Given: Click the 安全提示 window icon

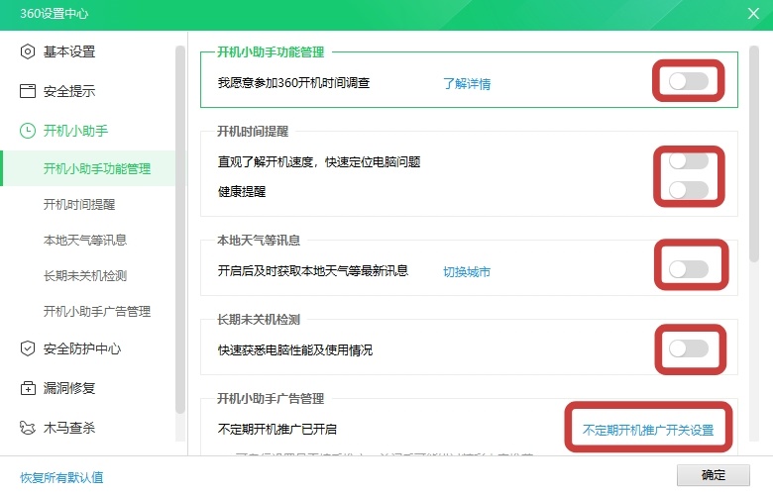Looking at the screenshot, I should [x=28, y=91].
